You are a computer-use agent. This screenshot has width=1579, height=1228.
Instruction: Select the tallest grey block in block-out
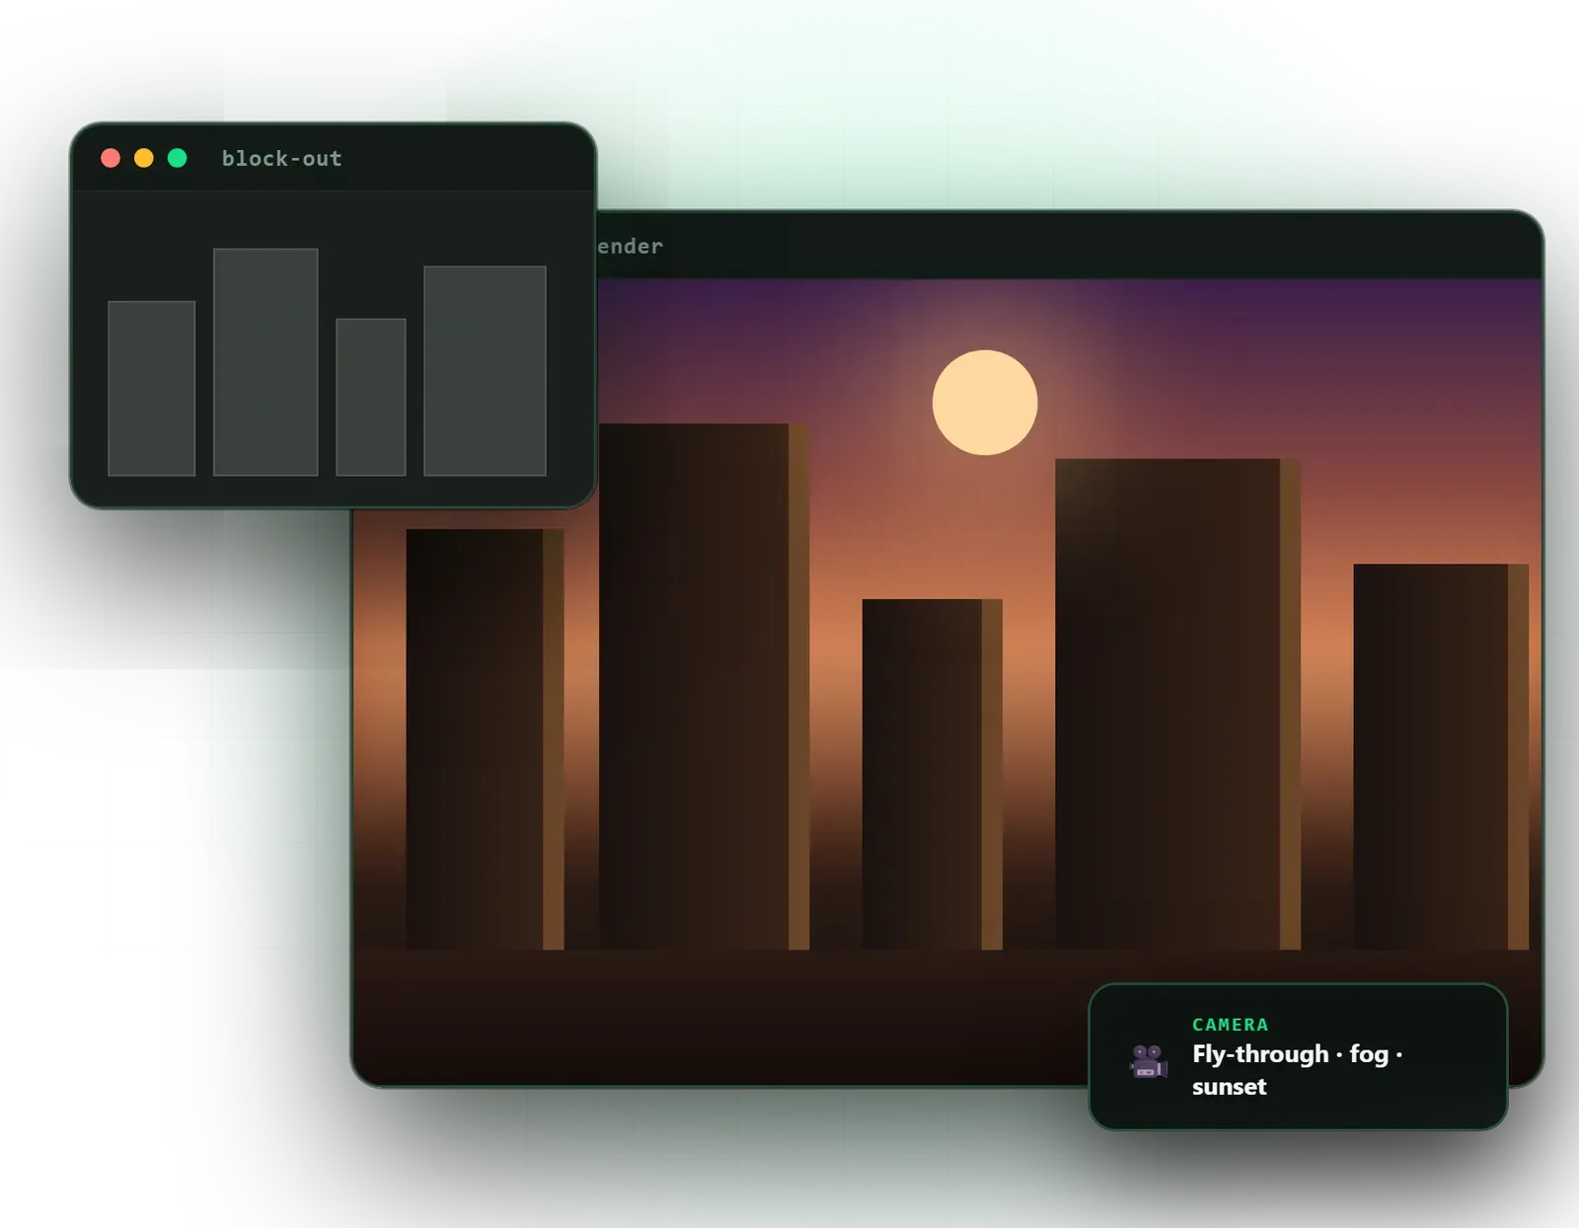point(265,362)
